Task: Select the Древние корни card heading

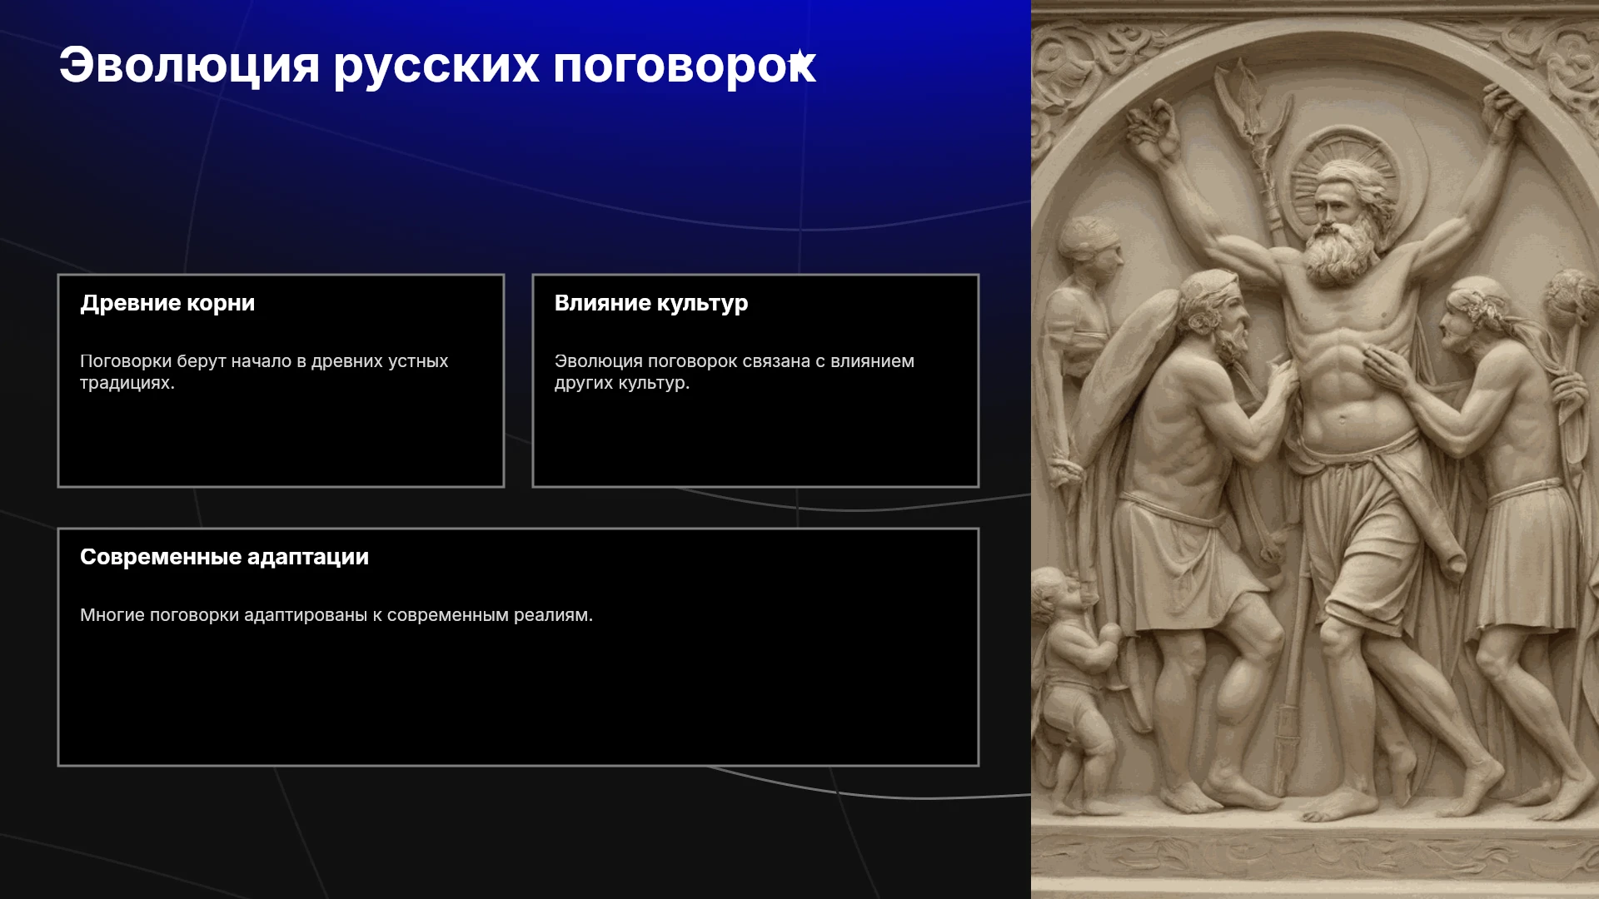Action: 167,303
